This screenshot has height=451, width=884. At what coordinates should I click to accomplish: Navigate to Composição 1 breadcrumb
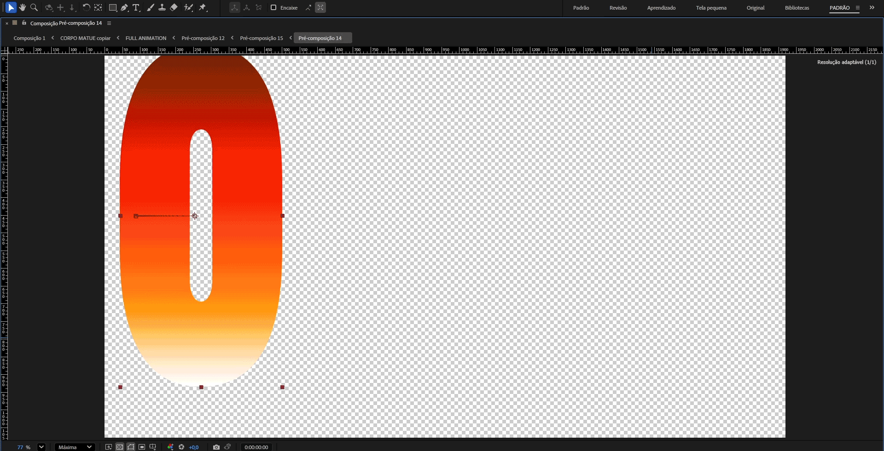(x=29, y=38)
